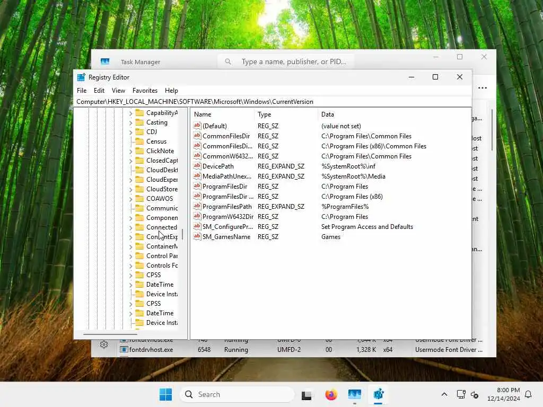Click the Registry Editor taskbar icon
The image size is (543, 407).
pos(378,394)
